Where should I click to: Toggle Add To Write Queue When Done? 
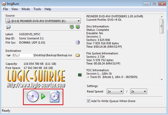(89, 101)
